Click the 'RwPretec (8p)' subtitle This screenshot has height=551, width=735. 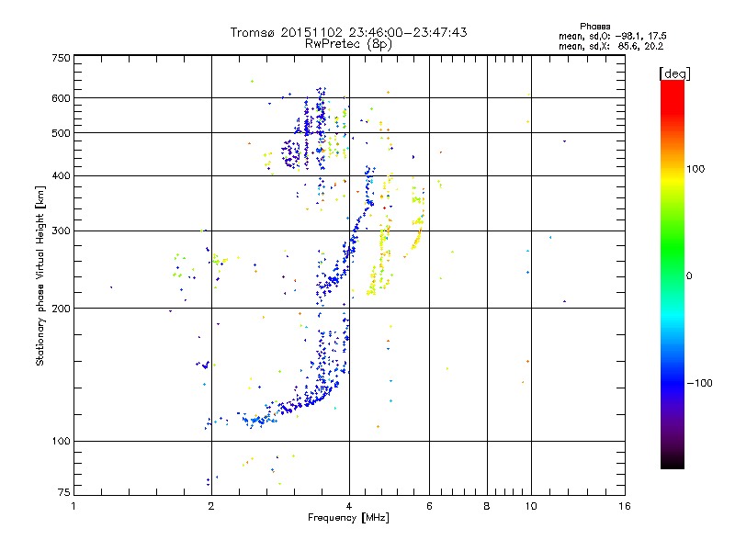pyautogui.click(x=348, y=44)
